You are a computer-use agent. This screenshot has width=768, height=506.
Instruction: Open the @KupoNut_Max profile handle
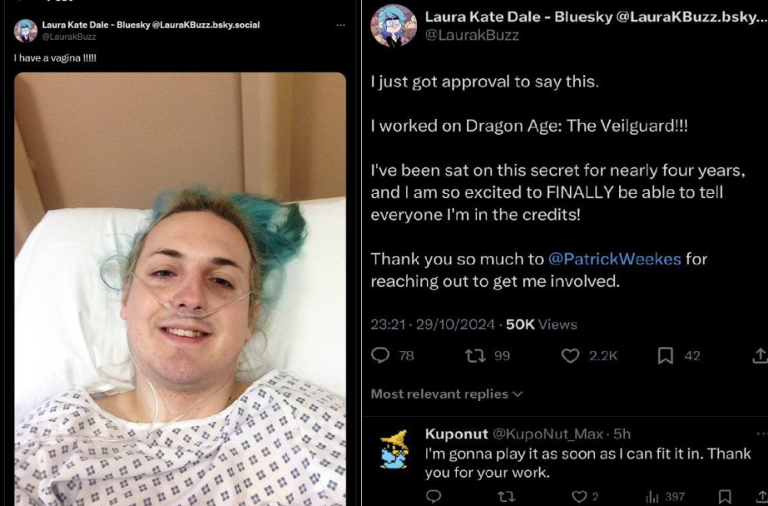click(548, 434)
